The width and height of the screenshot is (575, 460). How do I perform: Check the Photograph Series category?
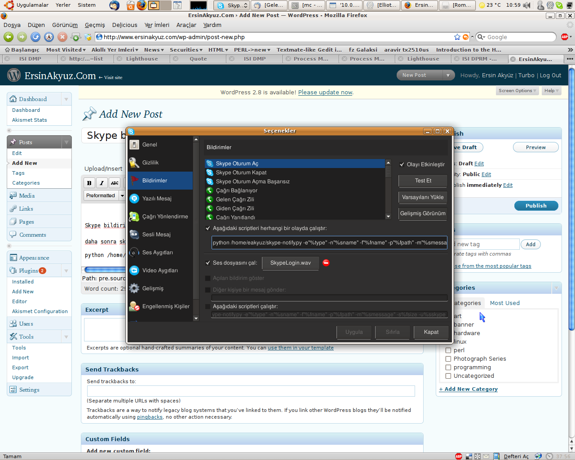[x=448, y=359]
